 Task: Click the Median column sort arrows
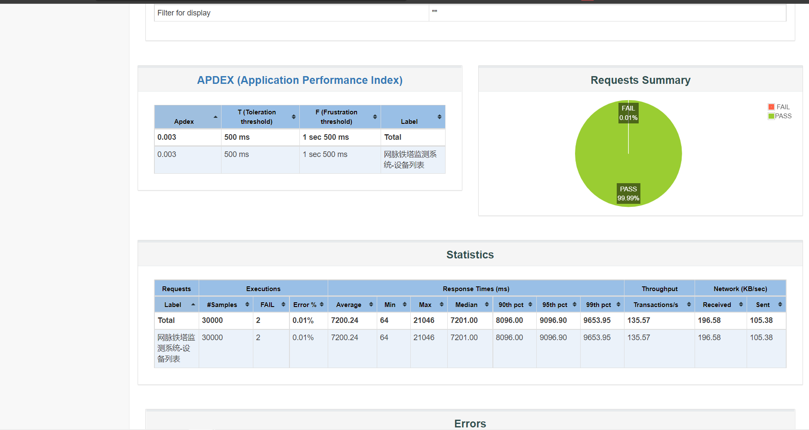point(487,304)
